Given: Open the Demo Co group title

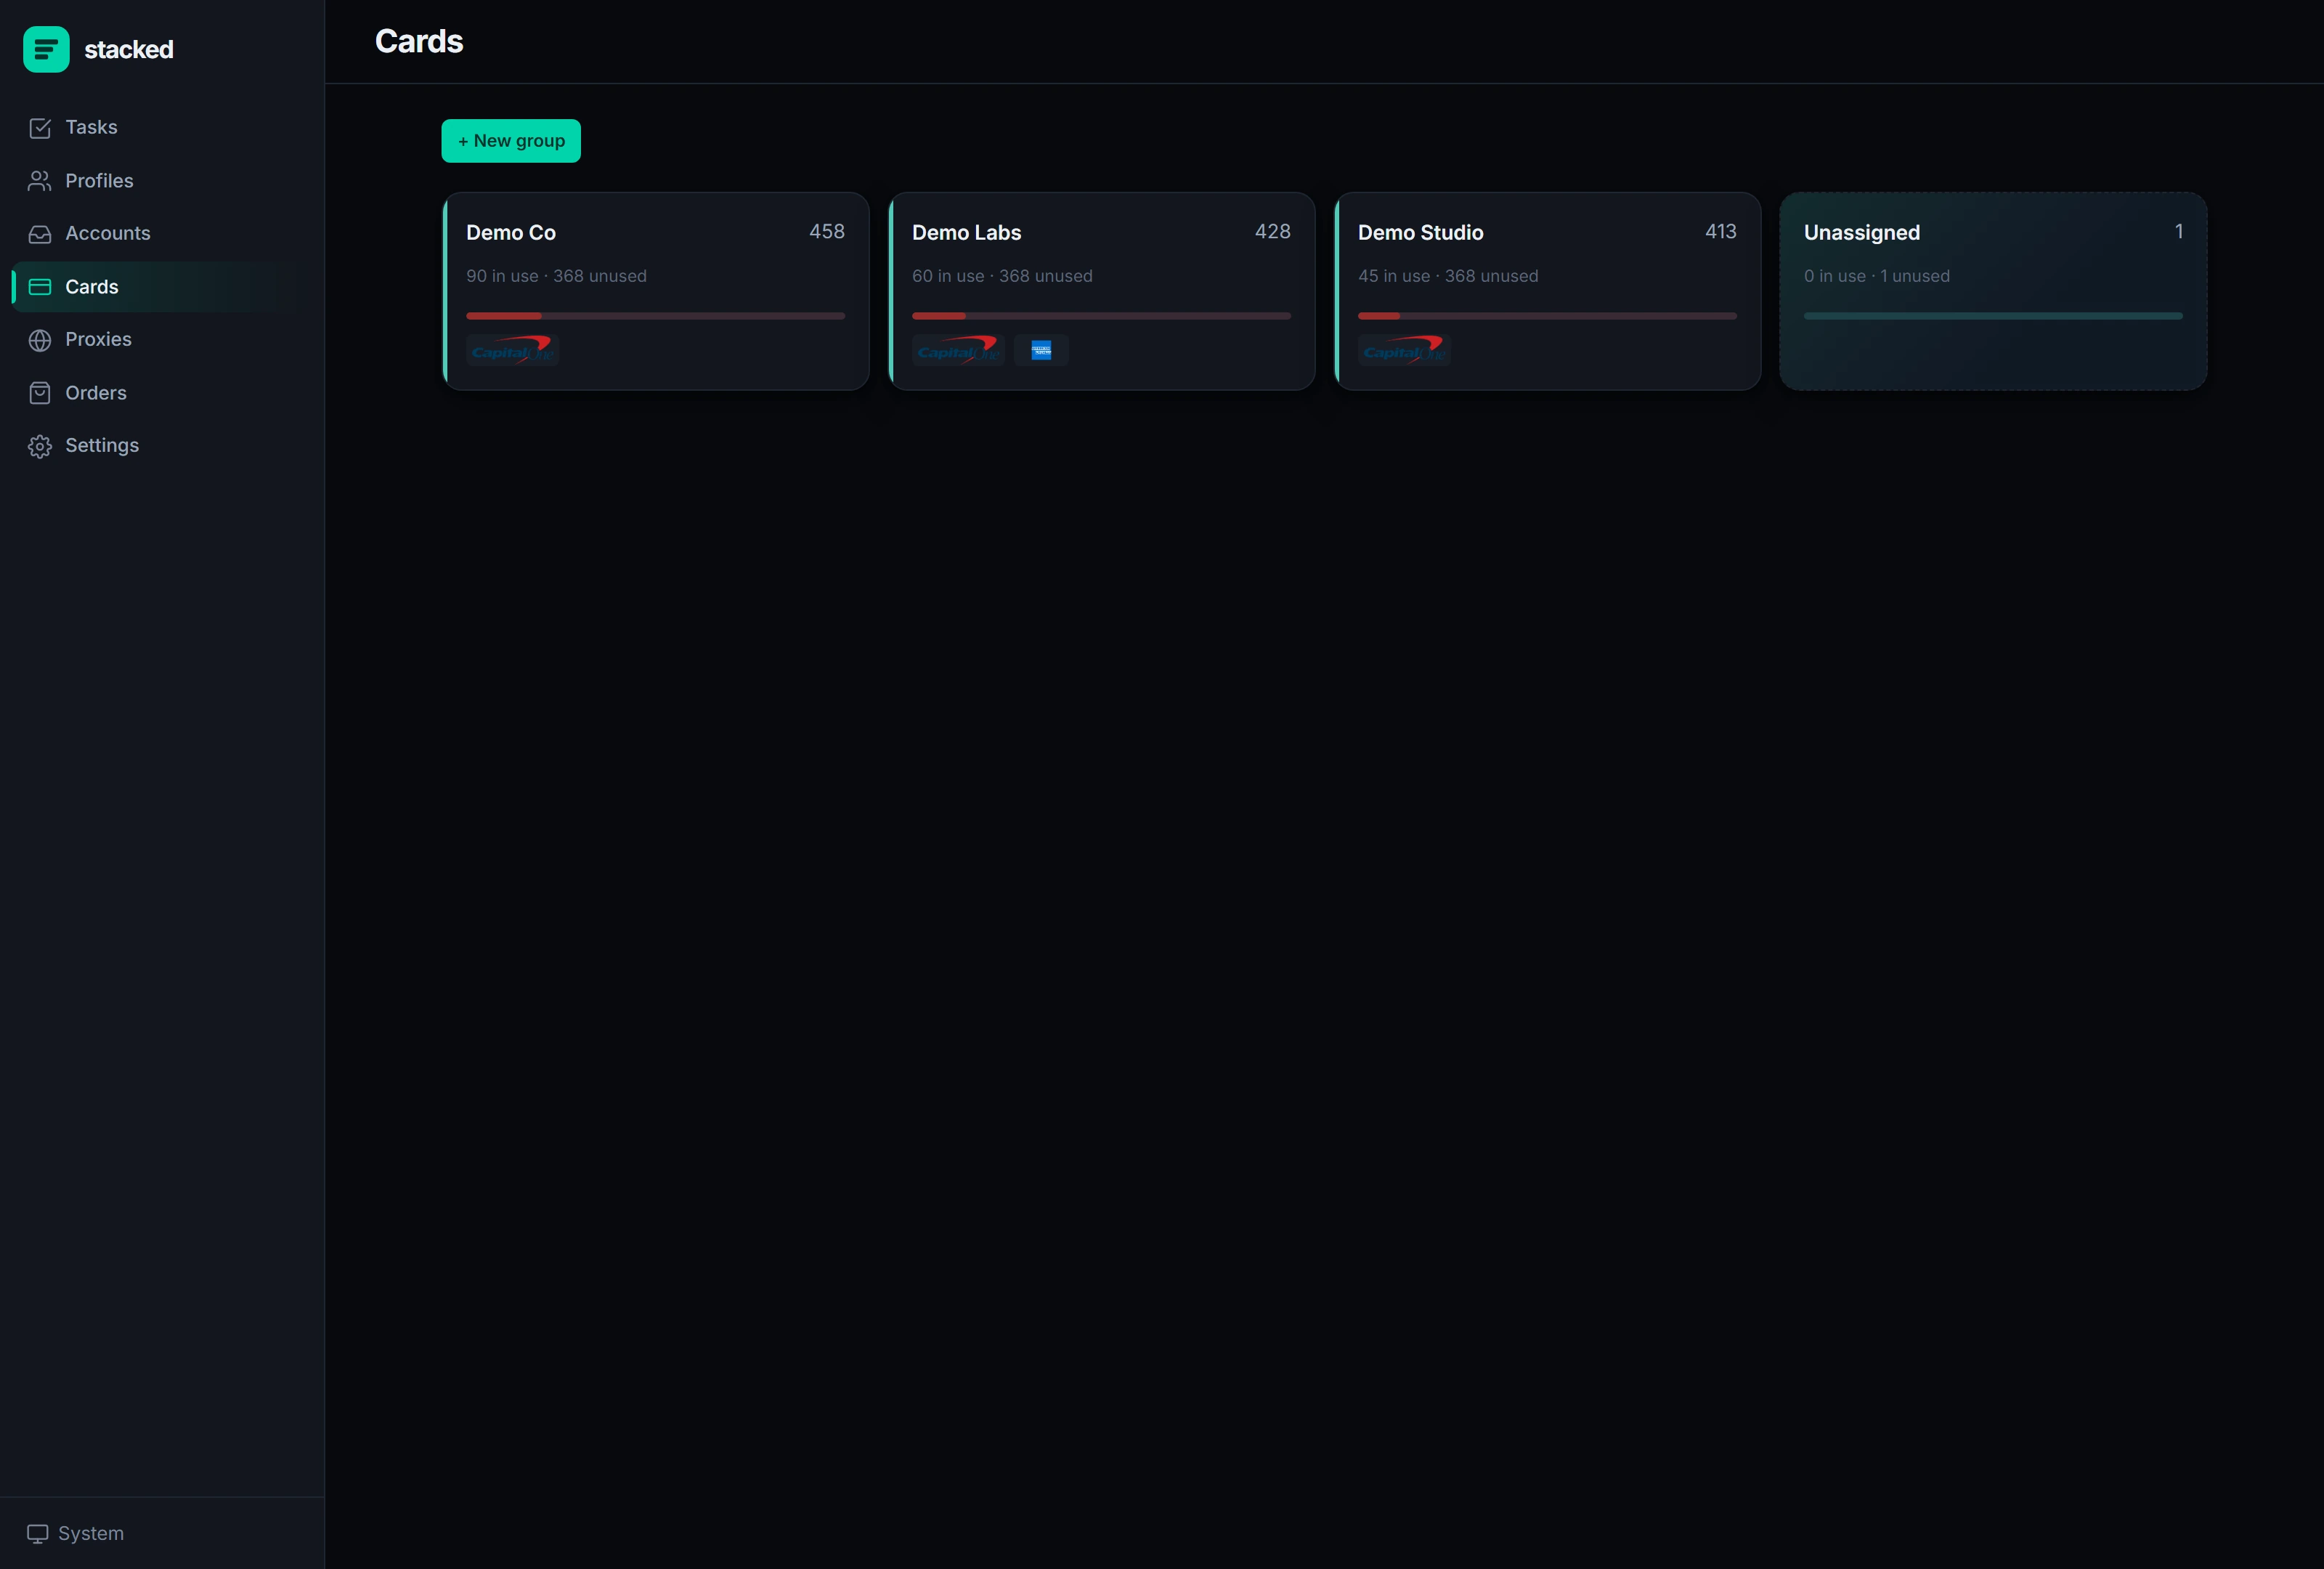Looking at the screenshot, I should [x=511, y=232].
